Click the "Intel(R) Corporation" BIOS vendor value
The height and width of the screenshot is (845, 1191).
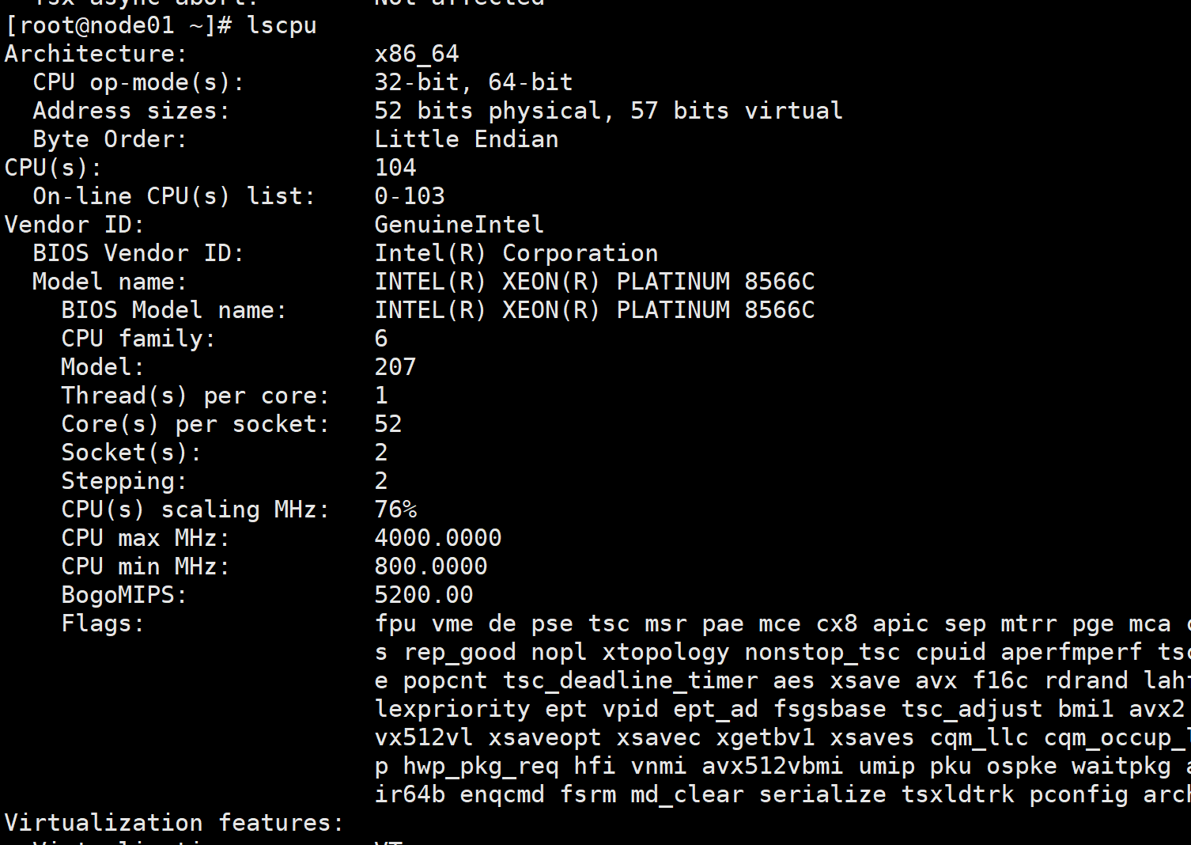pos(516,253)
